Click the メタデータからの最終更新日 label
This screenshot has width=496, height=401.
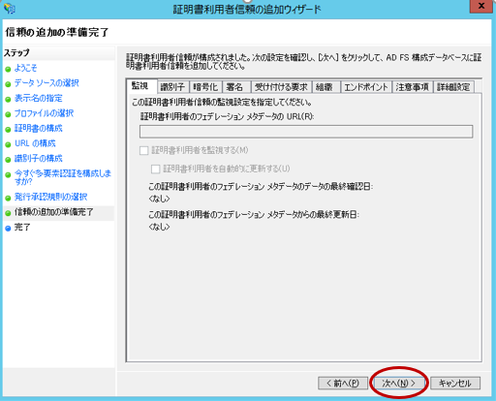[254, 215]
